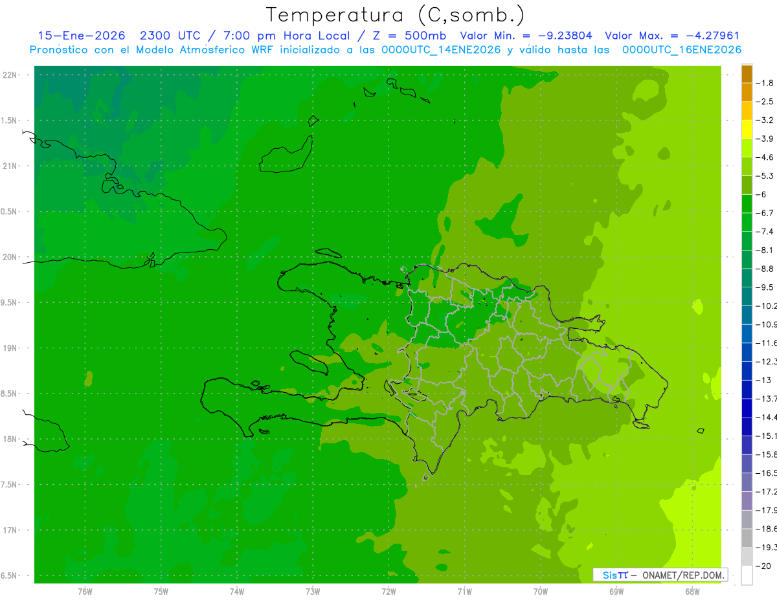The image size is (777, 600).
Task: Click the colorbar label "-8.1"
Action: (x=765, y=250)
